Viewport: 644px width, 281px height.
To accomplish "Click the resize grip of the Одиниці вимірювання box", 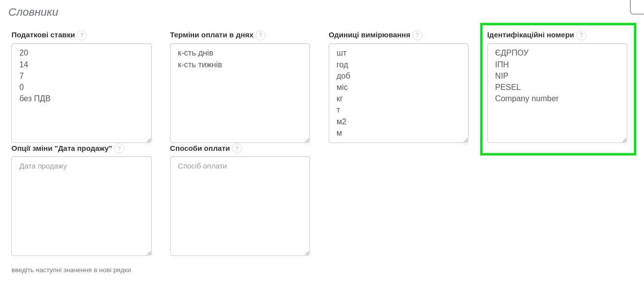I will pos(466,140).
